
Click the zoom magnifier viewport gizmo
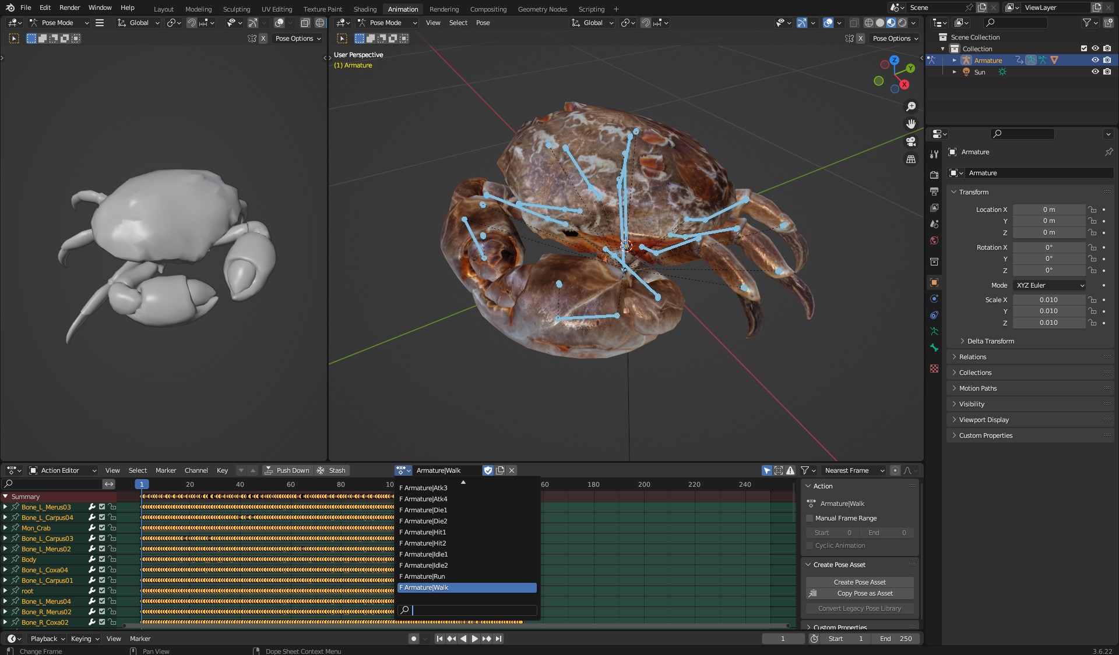pyautogui.click(x=910, y=107)
